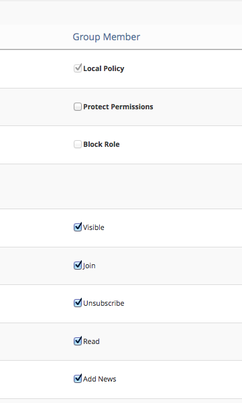Click the Unsubscribe label text

point(103,303)
